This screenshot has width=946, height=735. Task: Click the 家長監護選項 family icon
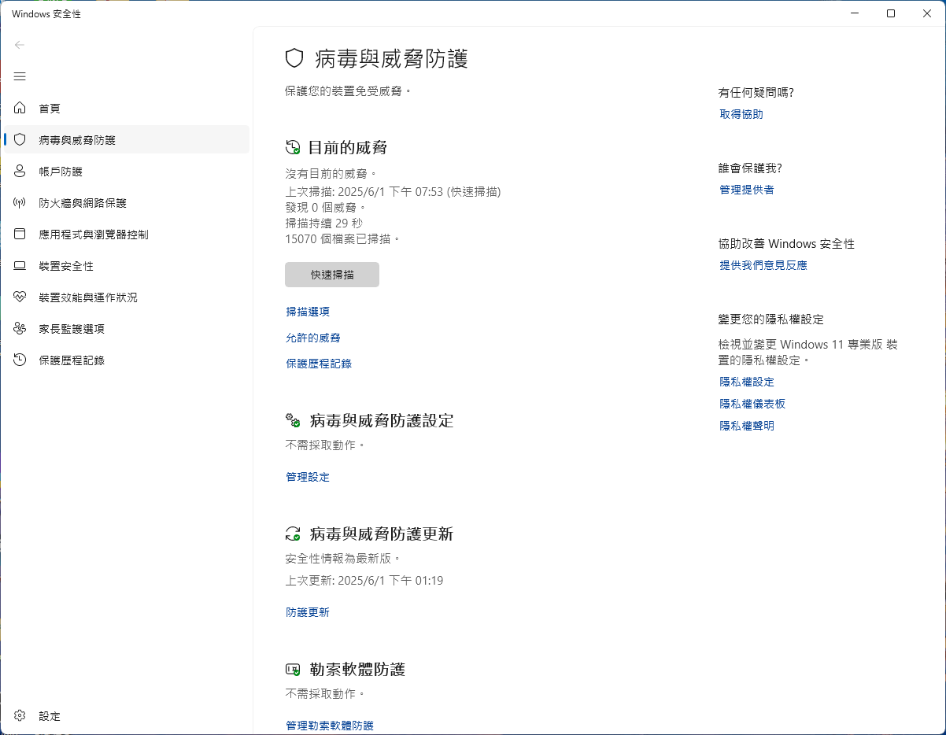20,328
